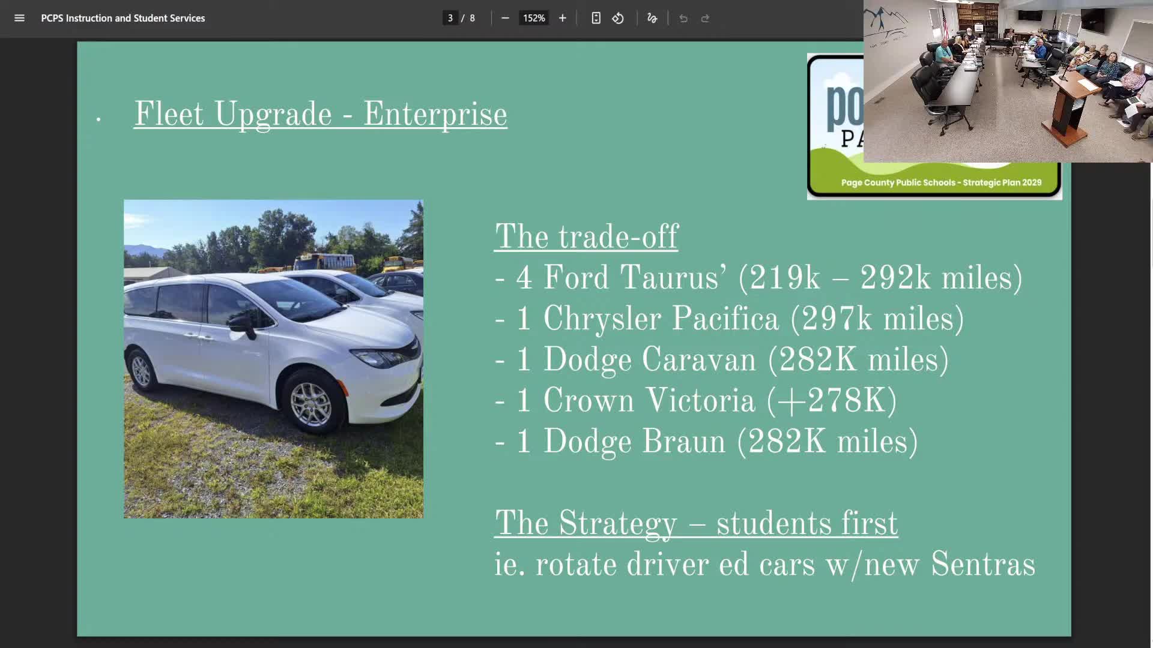Screen dimensions: 1153x648
Task: Click the zoom in plus button
Action: click(562, 18)
